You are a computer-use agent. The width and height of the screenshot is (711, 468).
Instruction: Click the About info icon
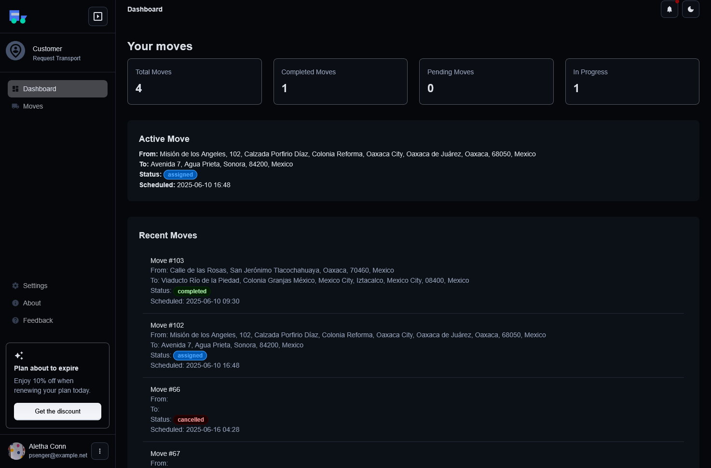click(15, 303)
